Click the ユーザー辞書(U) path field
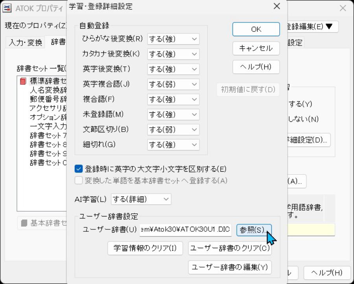 click(185, 230)
